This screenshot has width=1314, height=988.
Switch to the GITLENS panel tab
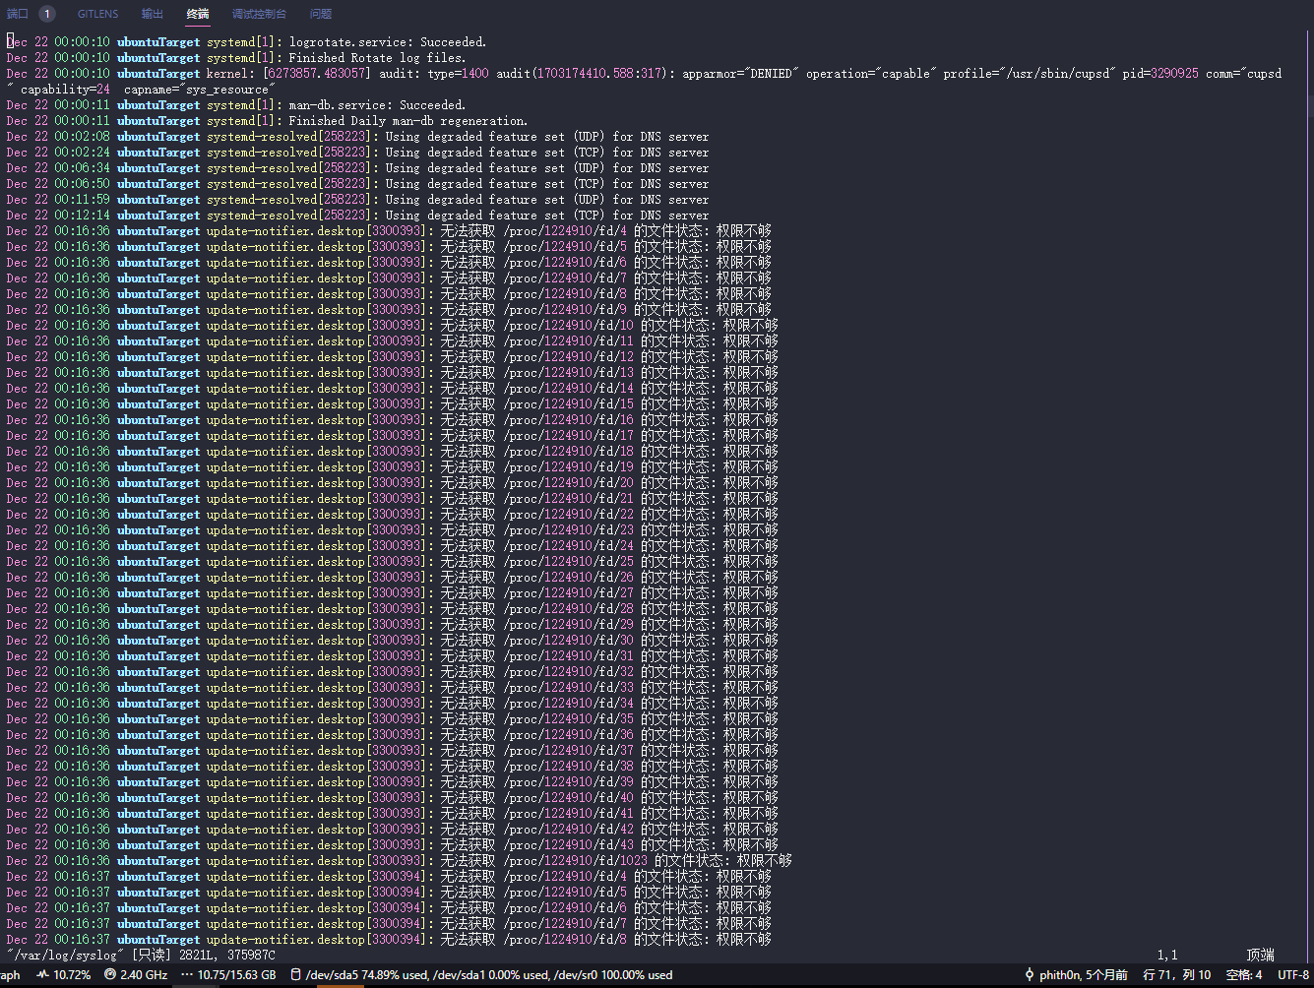pos(98,14)
